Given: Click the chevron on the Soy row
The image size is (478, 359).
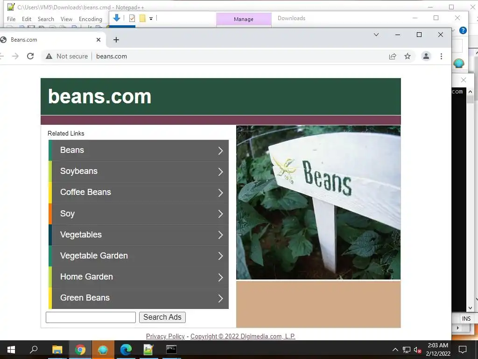Looking at the screenshot, I should pyautogui.click(x=220, y=214).
